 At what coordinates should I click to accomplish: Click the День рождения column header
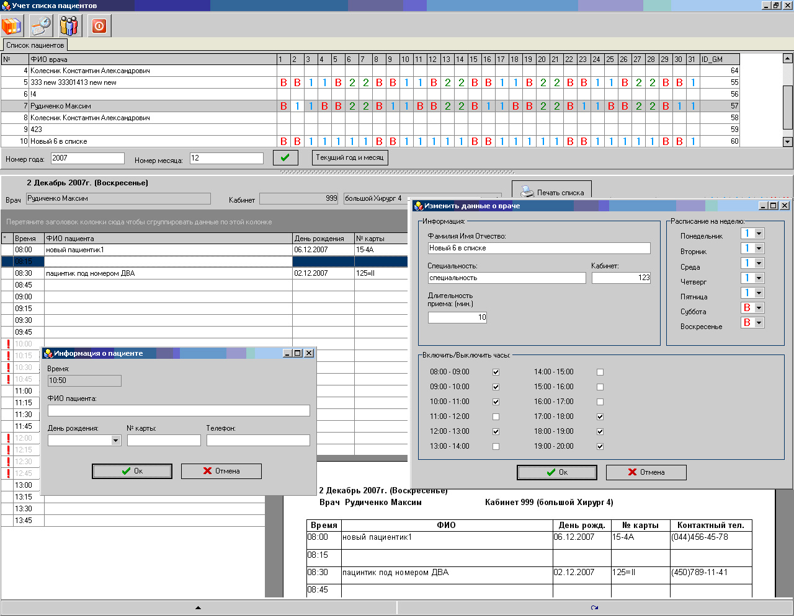tap(323, 239)
